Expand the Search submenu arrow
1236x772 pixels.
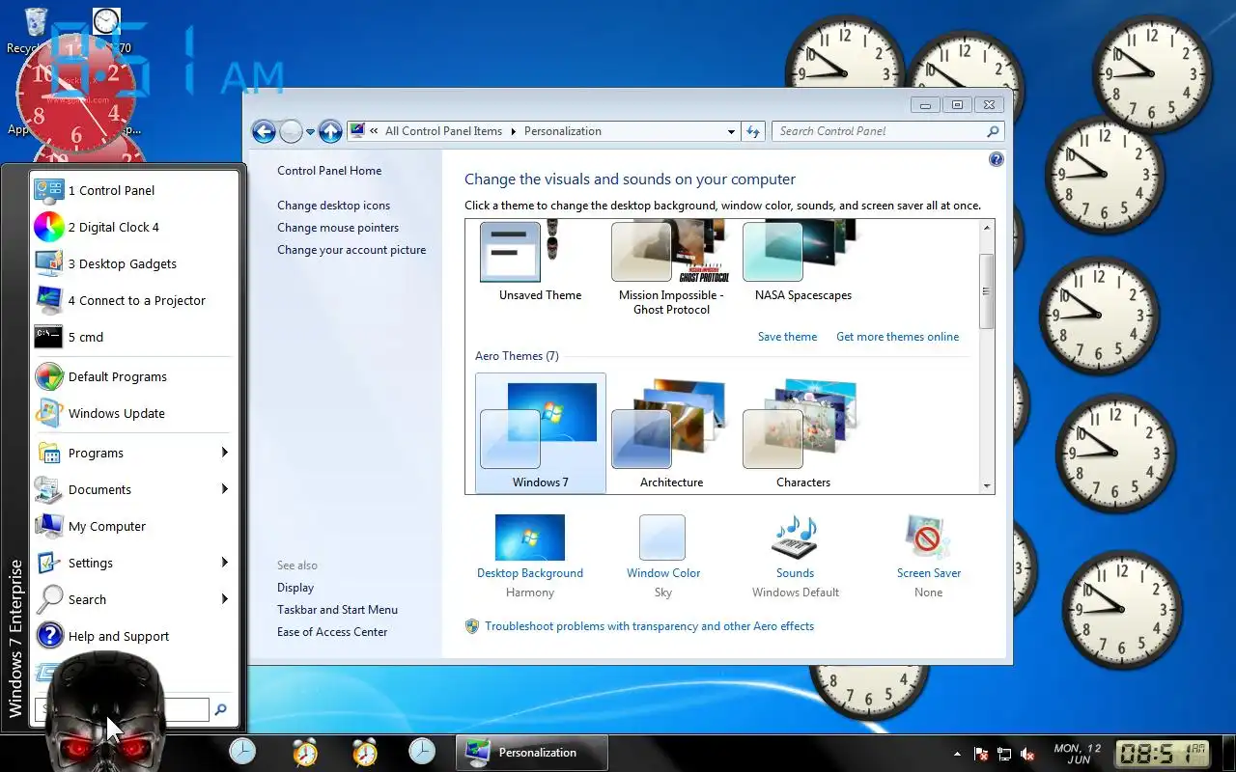coord(224,599)
